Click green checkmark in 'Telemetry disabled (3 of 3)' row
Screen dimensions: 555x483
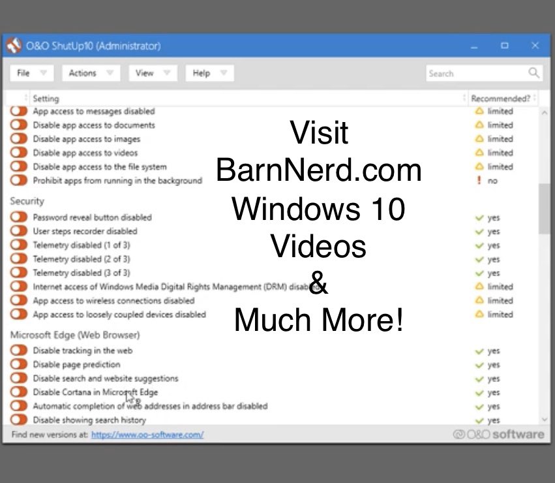coord(479,273)
